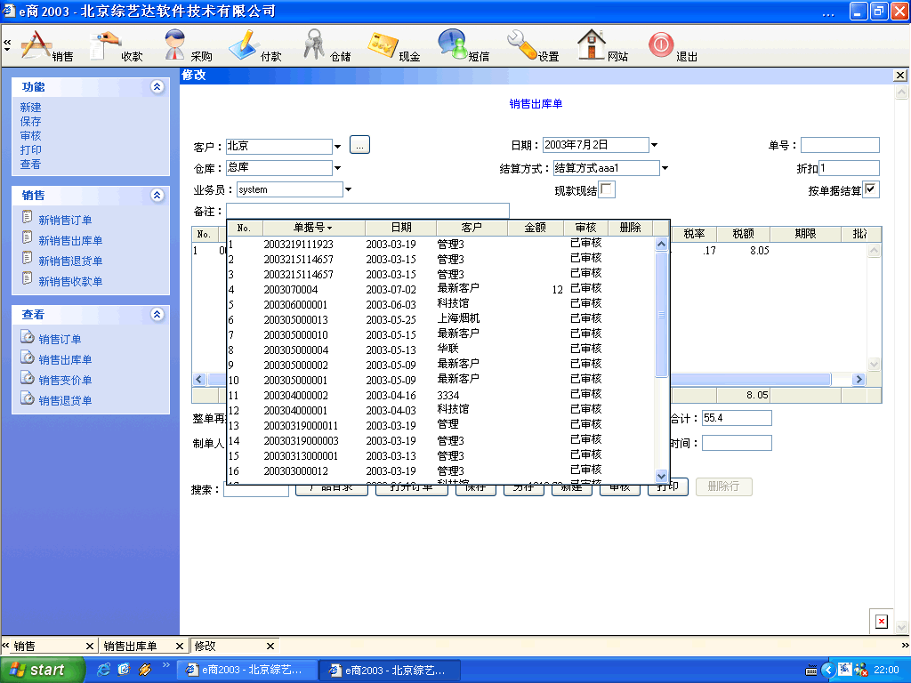Expand the 客户 customer dropdown arrow

click(338, 146)
